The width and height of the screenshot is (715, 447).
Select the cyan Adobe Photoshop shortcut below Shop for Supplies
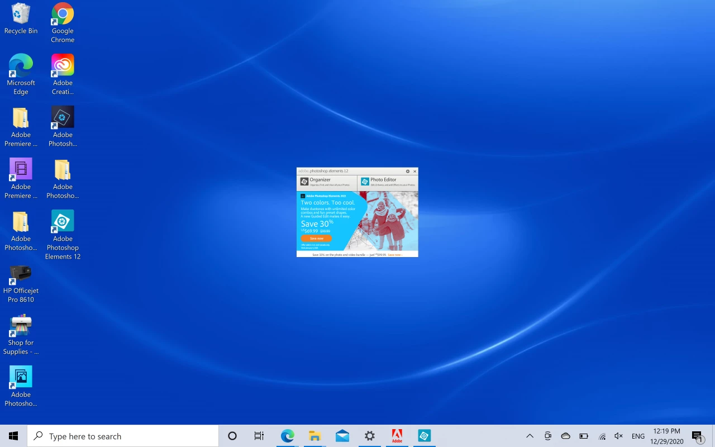21,387
